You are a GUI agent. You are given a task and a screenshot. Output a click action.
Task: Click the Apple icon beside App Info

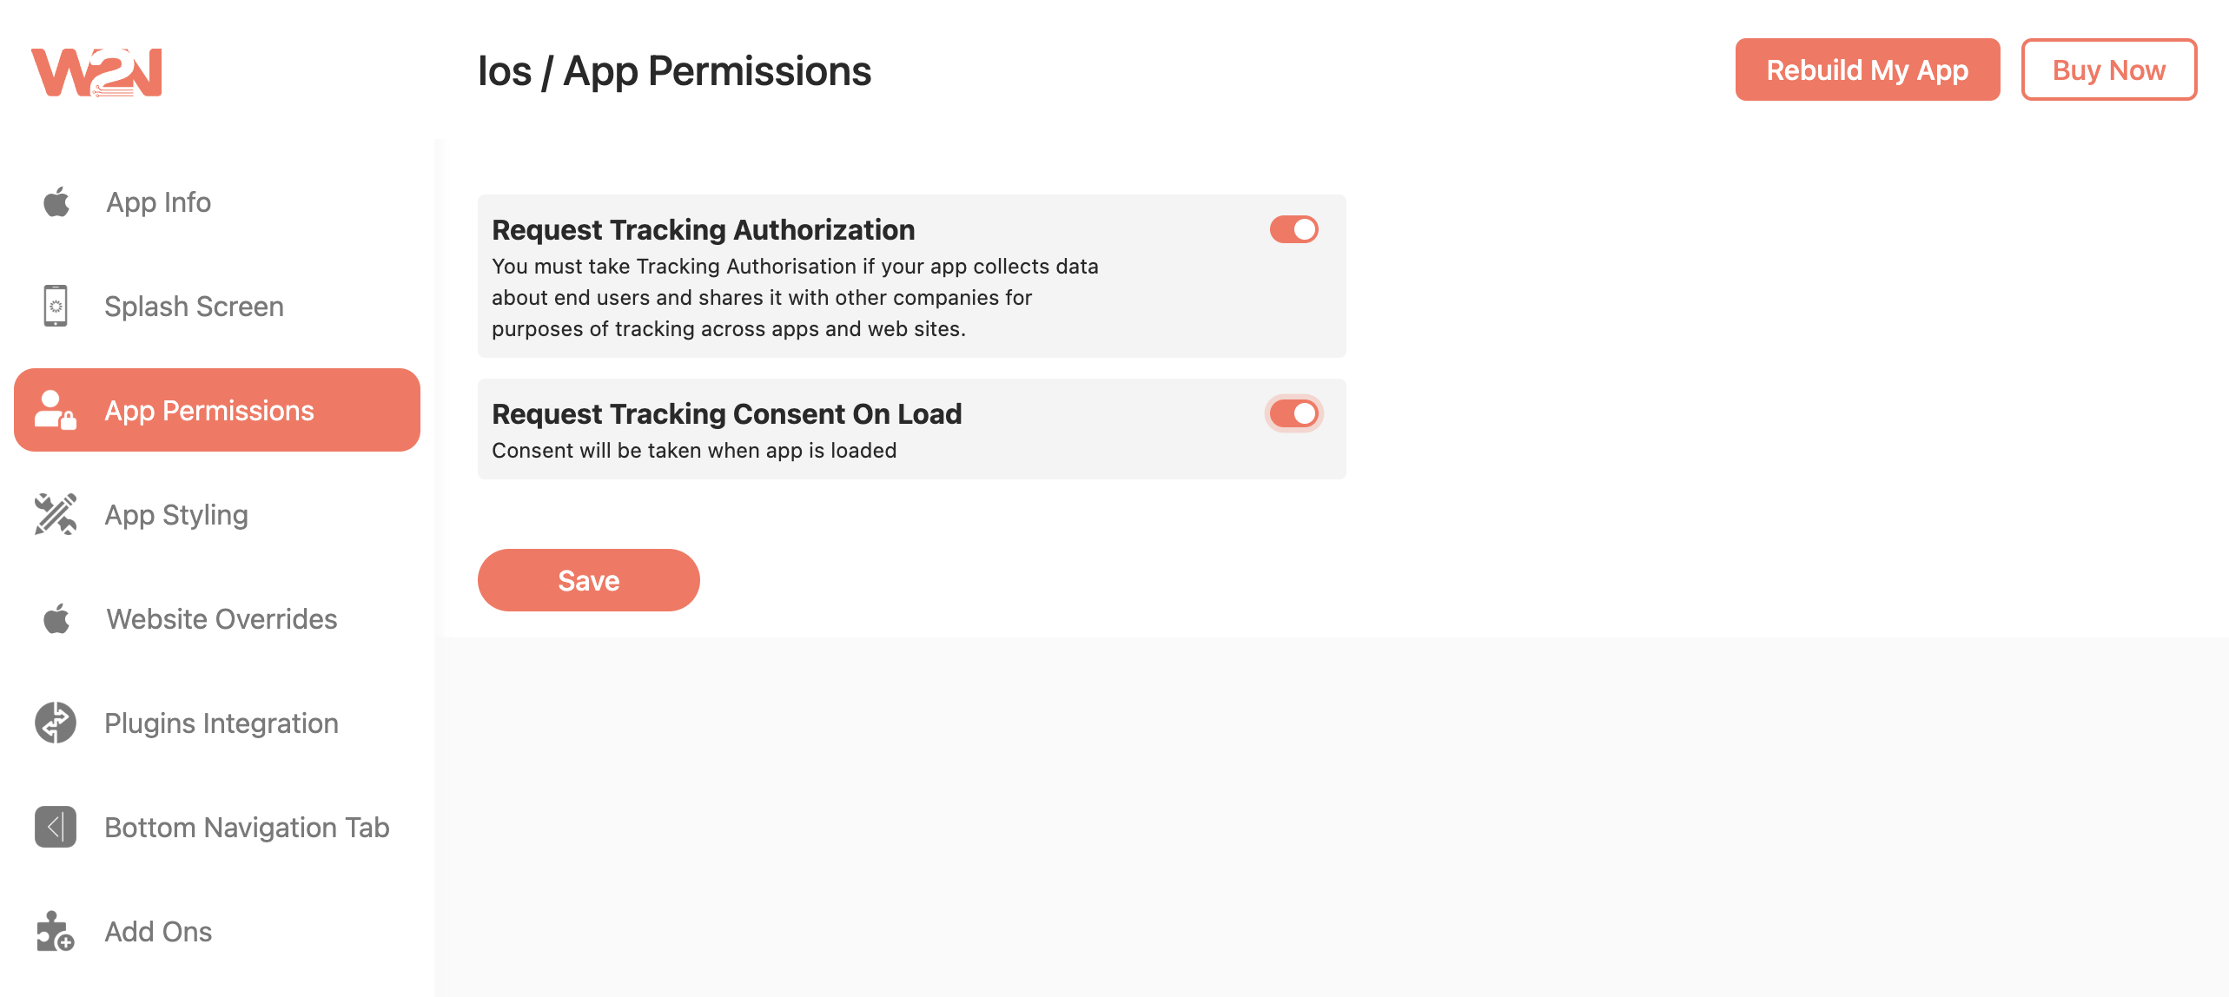point(56,202)
